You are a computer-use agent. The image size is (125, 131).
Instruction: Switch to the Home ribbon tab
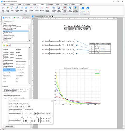tap(20, 4)
